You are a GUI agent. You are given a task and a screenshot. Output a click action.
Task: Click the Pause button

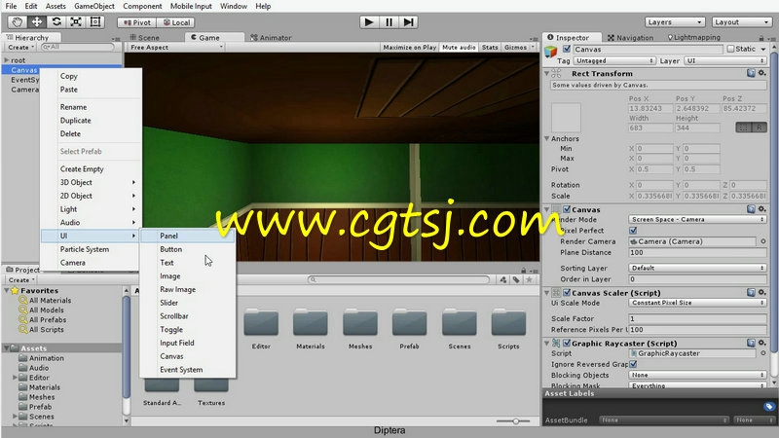pos(389,21)
